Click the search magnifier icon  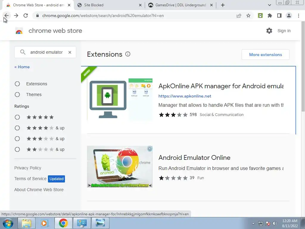[x=23, y=52]
